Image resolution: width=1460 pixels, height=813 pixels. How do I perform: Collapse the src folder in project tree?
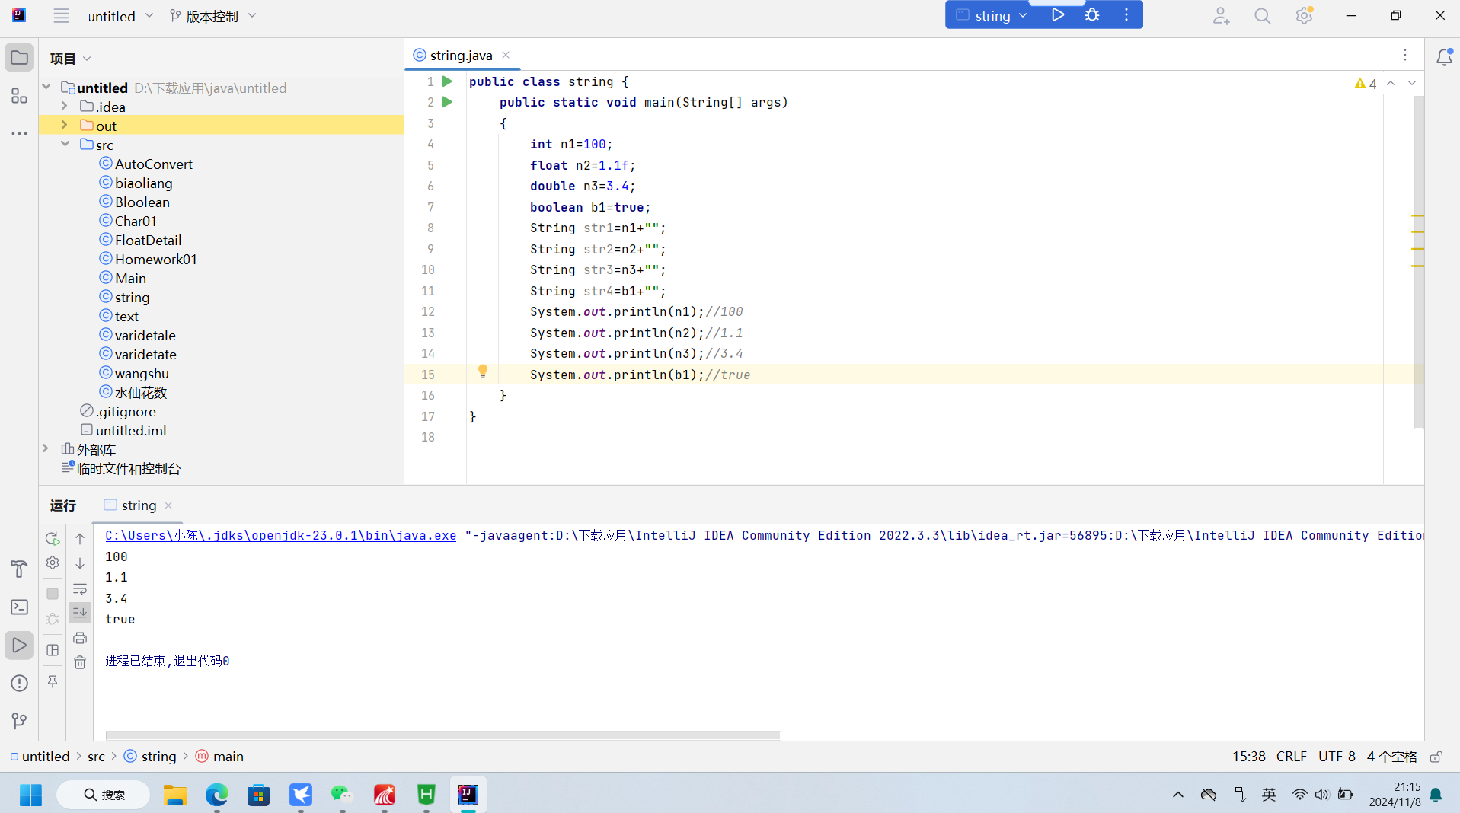65,145
